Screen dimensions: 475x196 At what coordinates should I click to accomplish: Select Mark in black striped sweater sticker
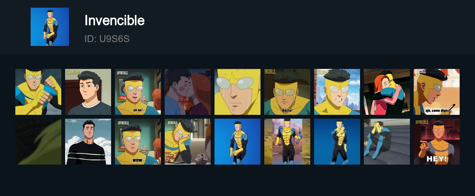(88, 142)
